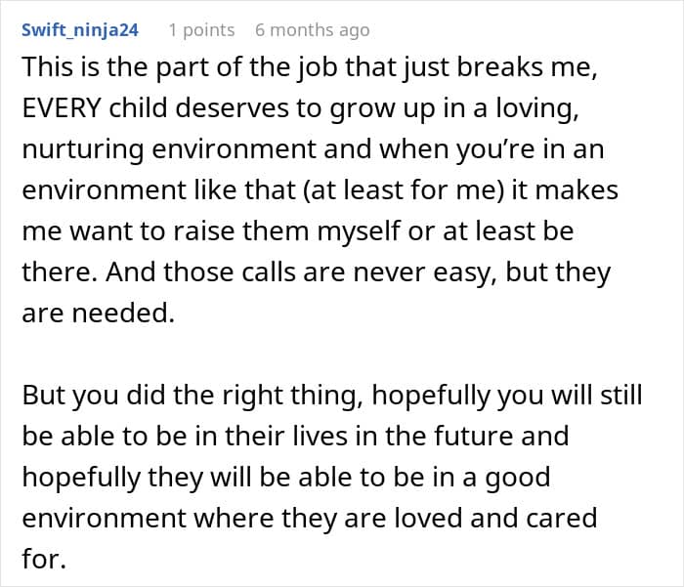Click the second paragraph starting with But you
The image size is (684, 587).
(332, 477)
